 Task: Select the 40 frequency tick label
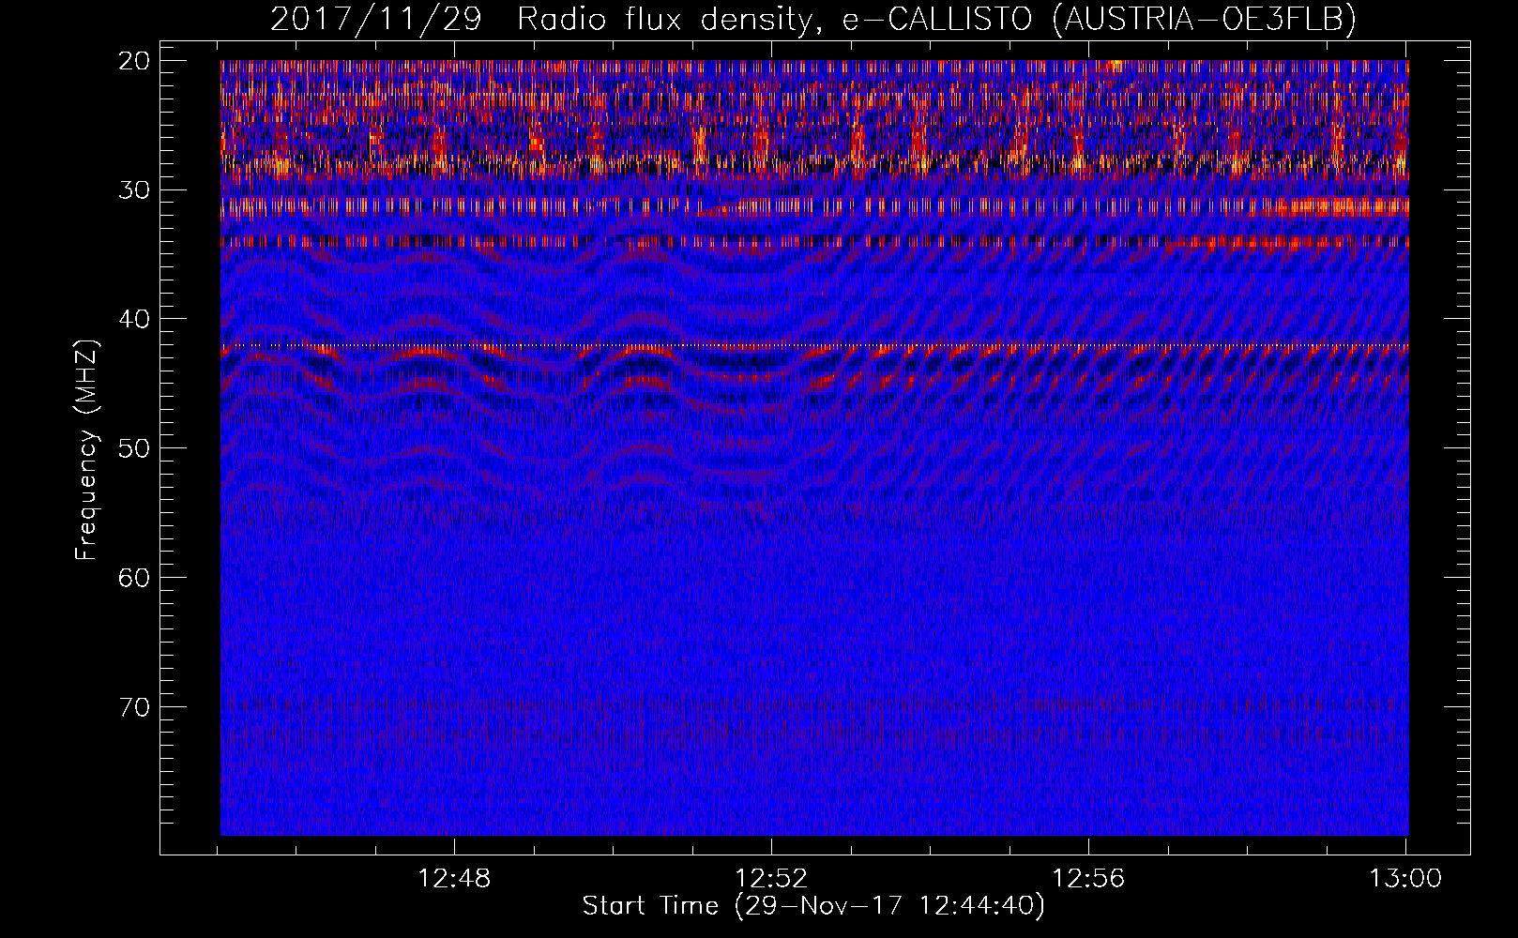click(136, 319)
